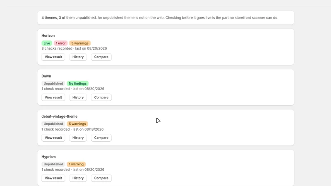This screenshot has width=331, height=186.
Task: Click Hyprism's Unpublished badge
Action: tap(53, 164)
